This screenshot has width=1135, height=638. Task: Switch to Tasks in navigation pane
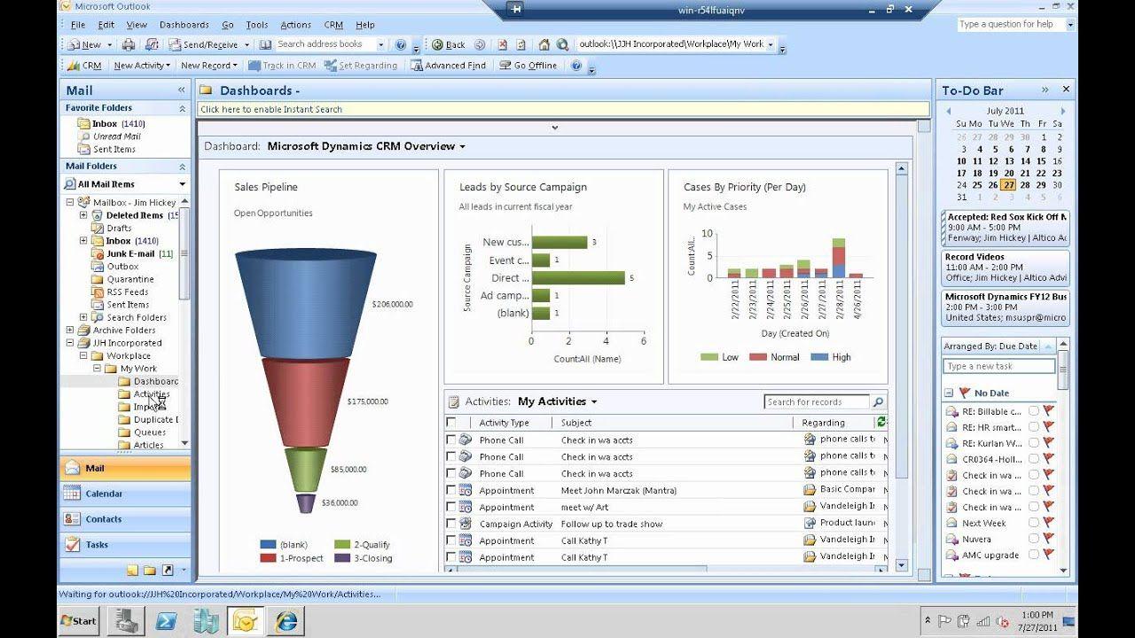click(125, 545)
